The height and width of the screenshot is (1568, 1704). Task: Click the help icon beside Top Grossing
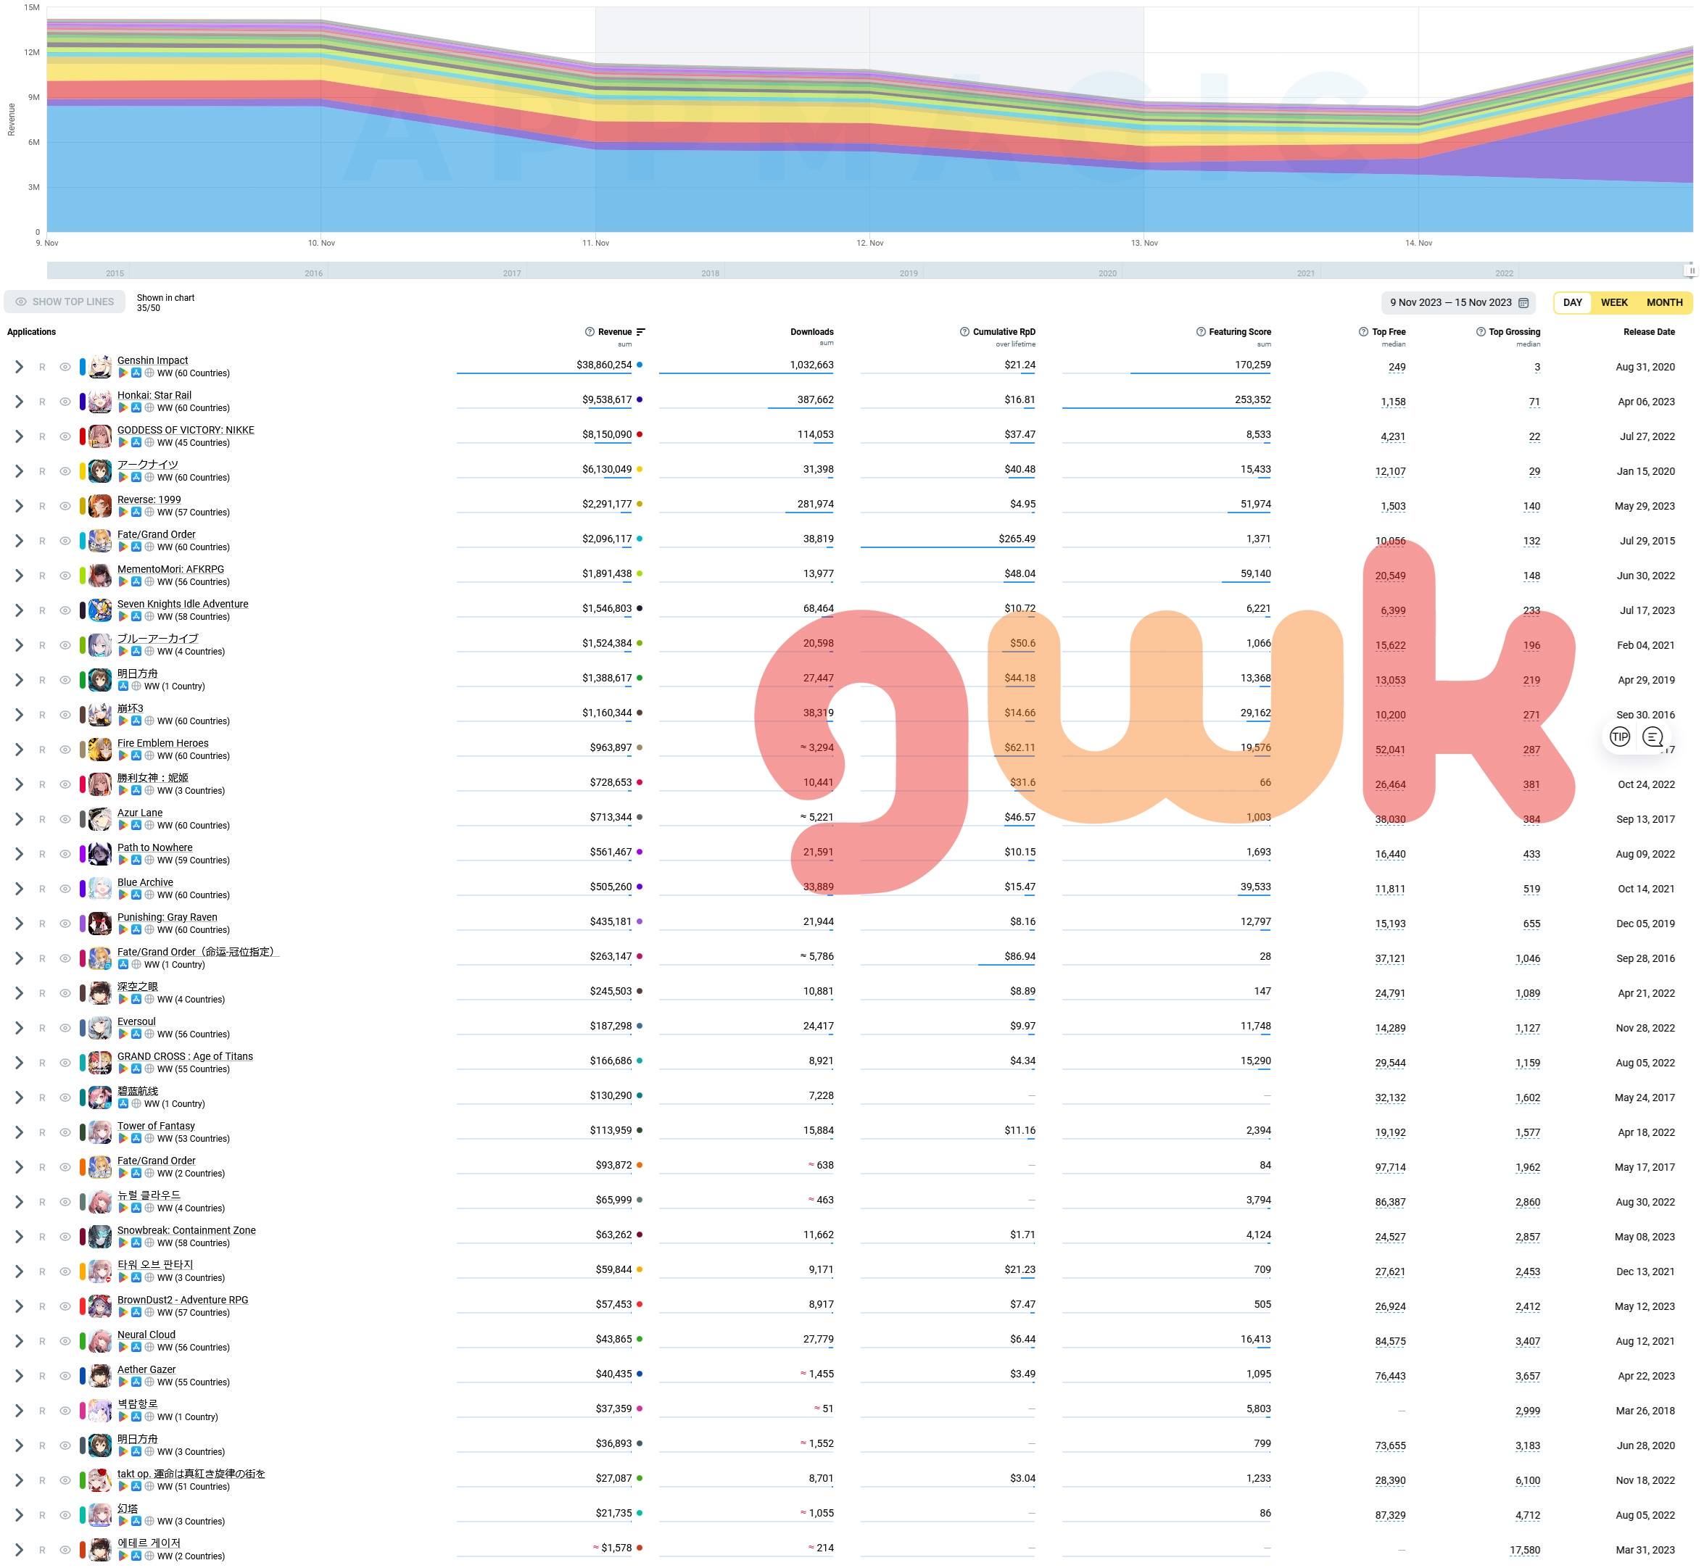(x=1480, y=332)
